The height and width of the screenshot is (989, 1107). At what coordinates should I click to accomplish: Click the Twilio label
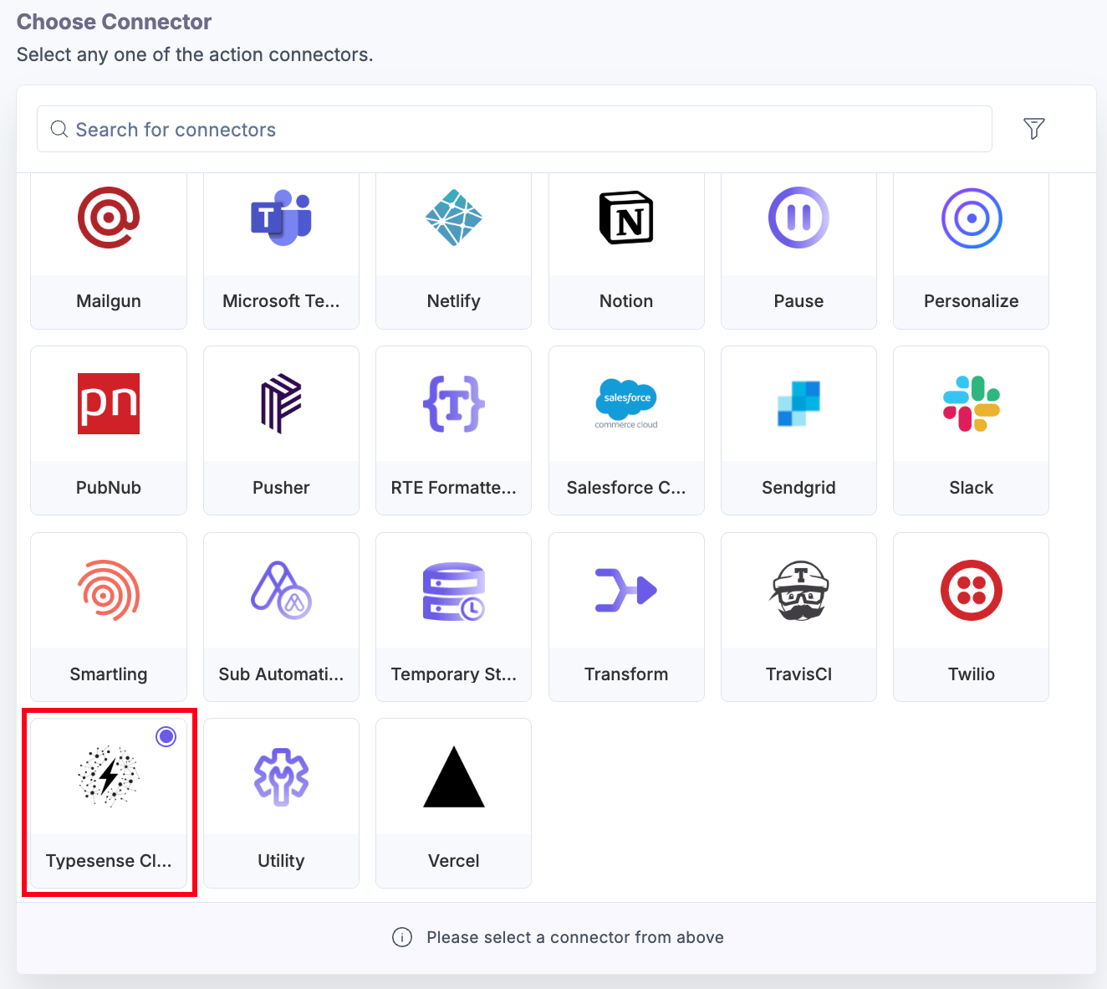point(972,674)
